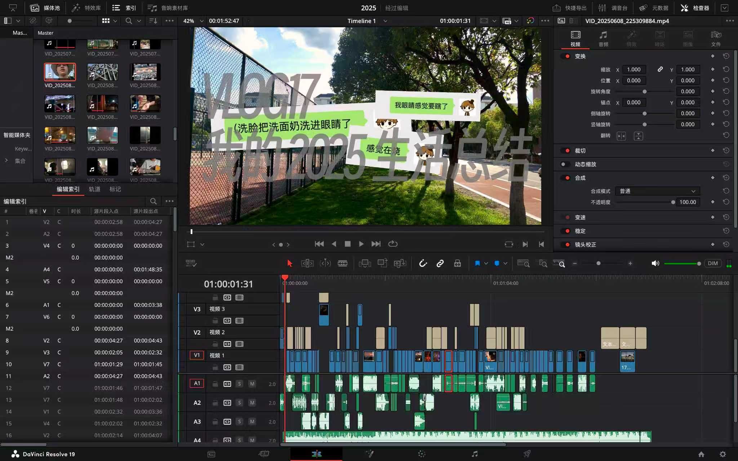Mute audio track A1
Screen dimensions: 738x461
point(252,384)
